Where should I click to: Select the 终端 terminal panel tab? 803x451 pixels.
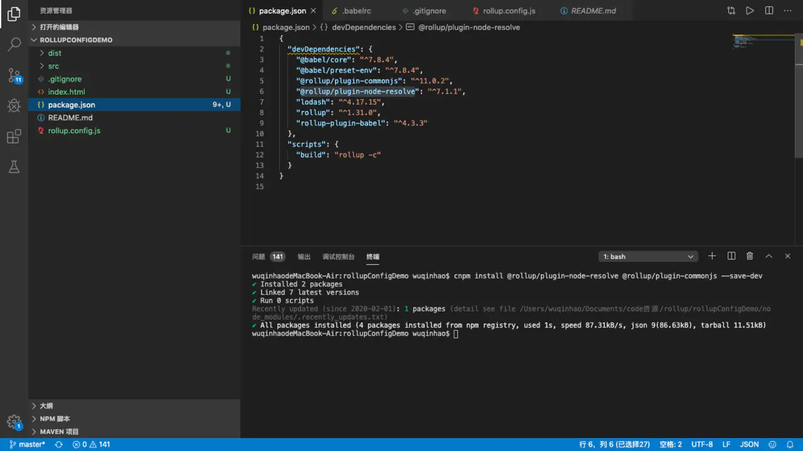tap(373, 257)
